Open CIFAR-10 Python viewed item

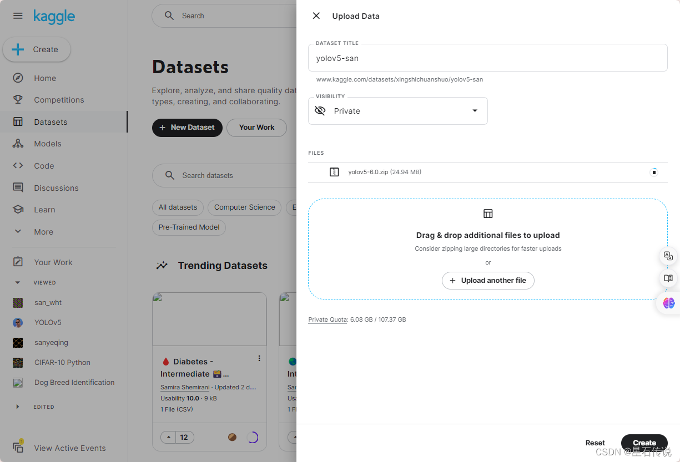point(62,362)
